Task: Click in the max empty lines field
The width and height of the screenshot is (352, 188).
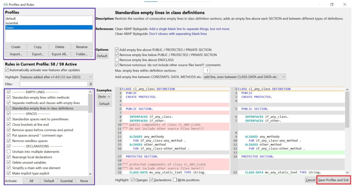Action: [207, 70]
